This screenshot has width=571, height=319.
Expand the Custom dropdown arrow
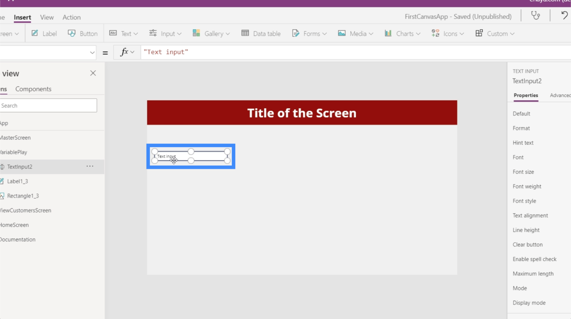tap(512, 34)
